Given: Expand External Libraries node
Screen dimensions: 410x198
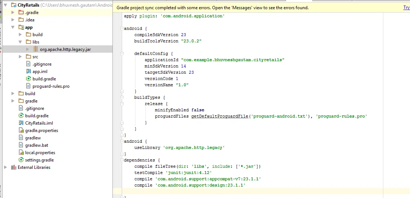Looking at the screenshot, I should point(6,167).
